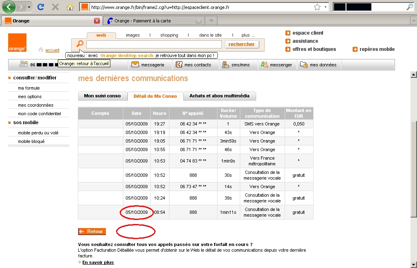Screen dimensions: 417x268
Task: Click the 10:24 time cell
Action: tap(160, 198)
